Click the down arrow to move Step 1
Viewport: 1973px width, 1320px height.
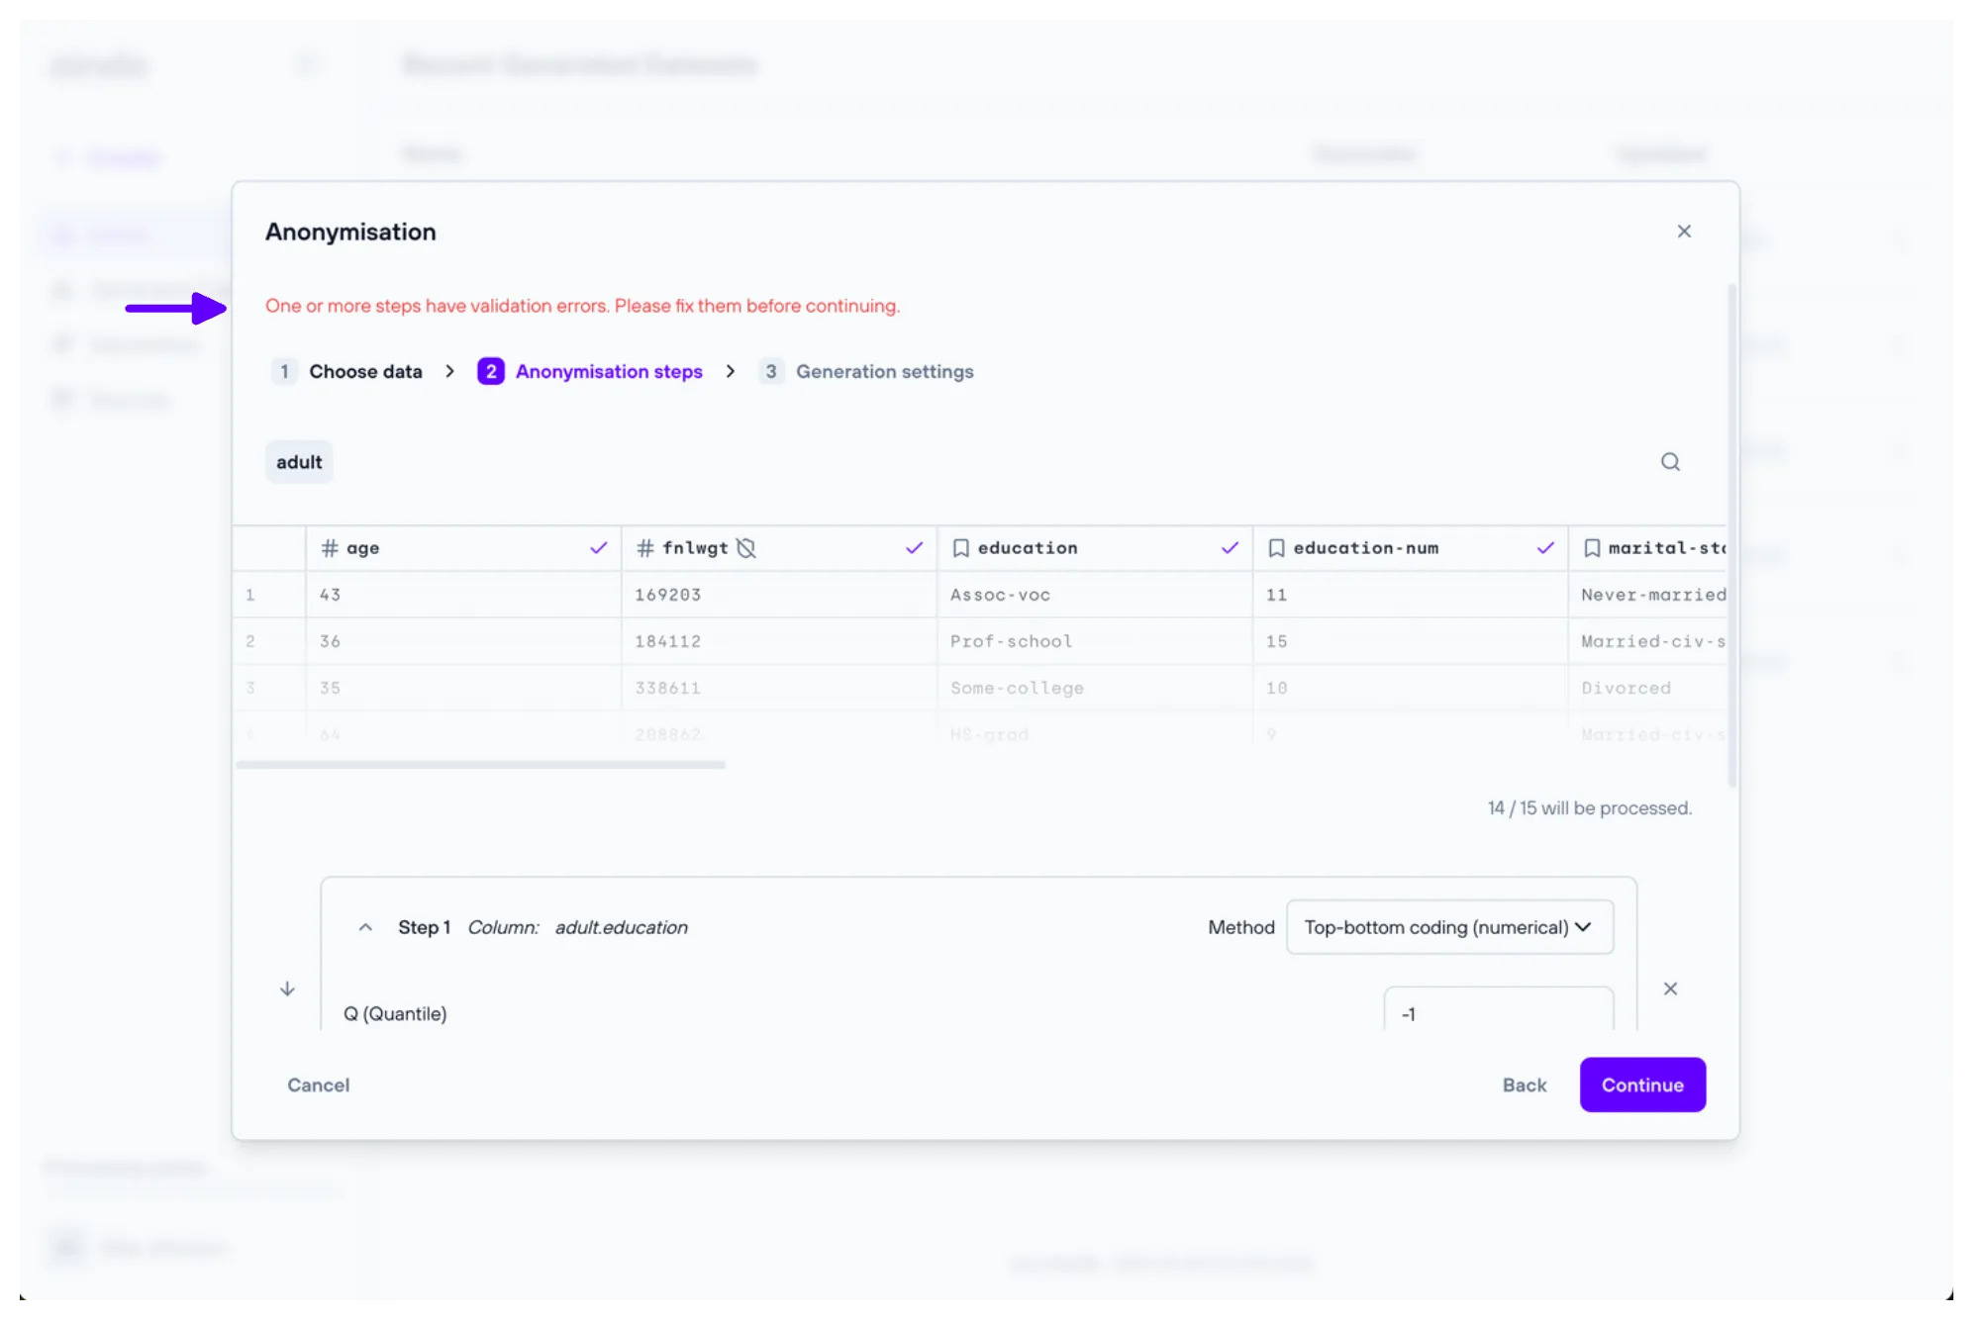287,989
